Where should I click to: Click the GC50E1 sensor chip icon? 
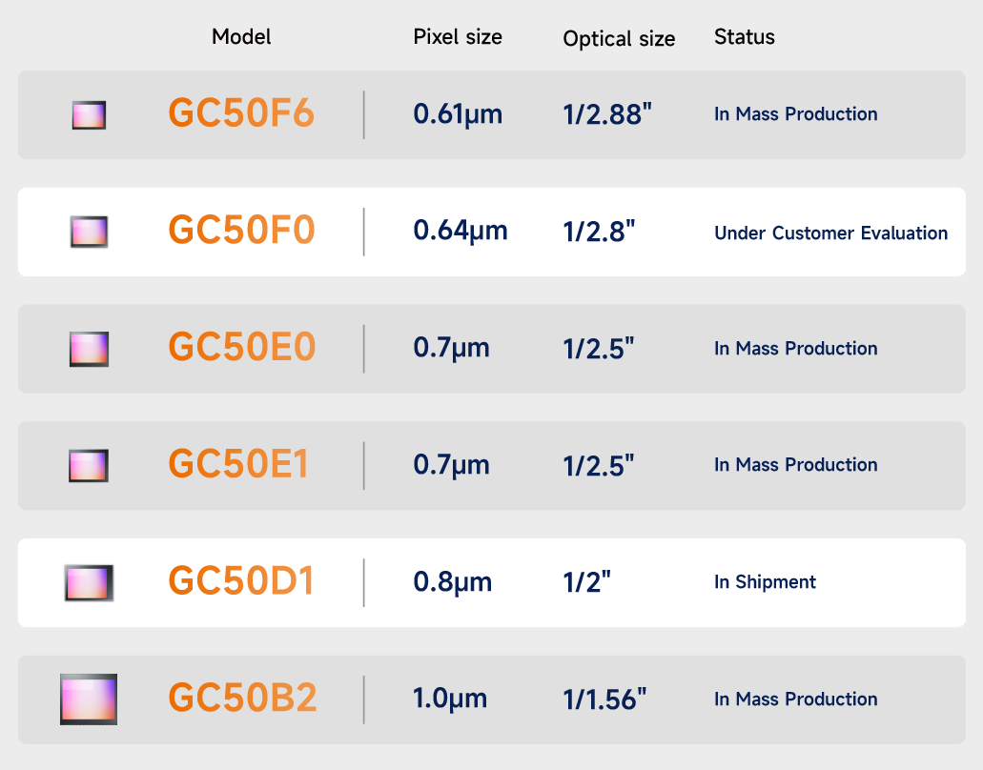click(x=89, y=465)
